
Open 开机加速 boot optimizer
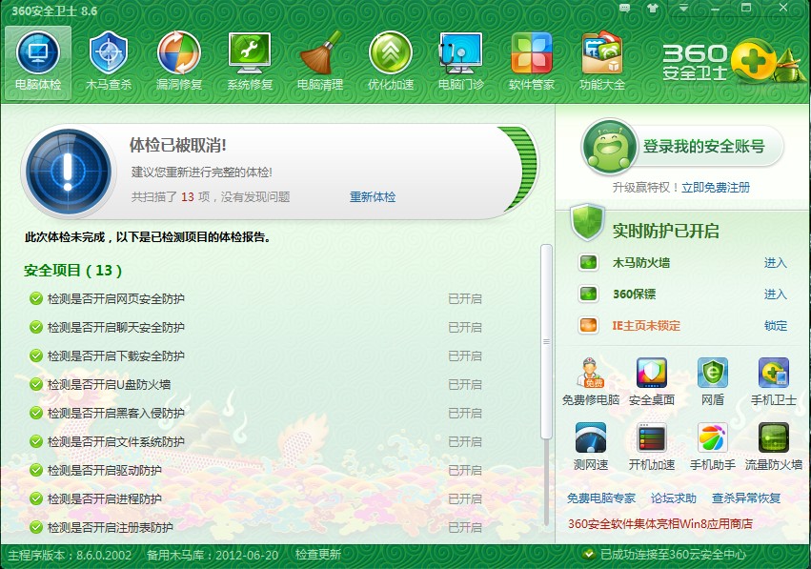point(652,446)
